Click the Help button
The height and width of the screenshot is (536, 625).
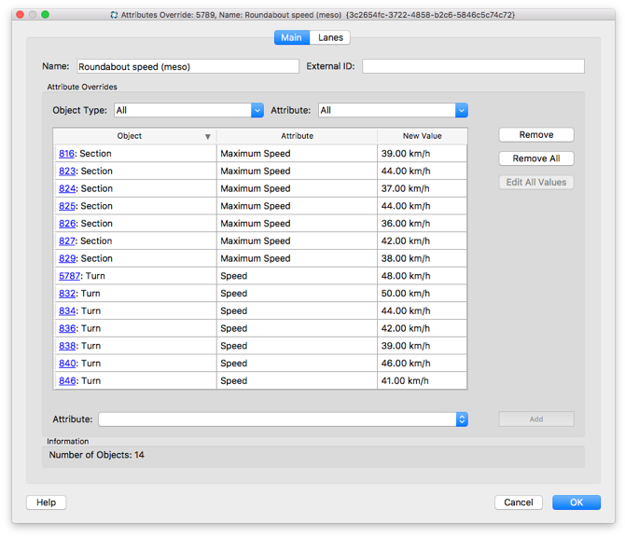coord(47,502)
